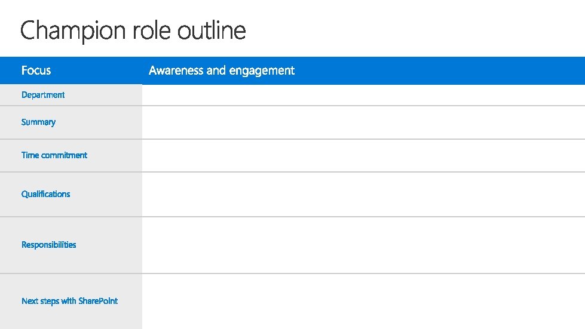This screenshot has width=585, height=329.
Task: Select the "Time commitment" row label
Action: click(54, 155)
